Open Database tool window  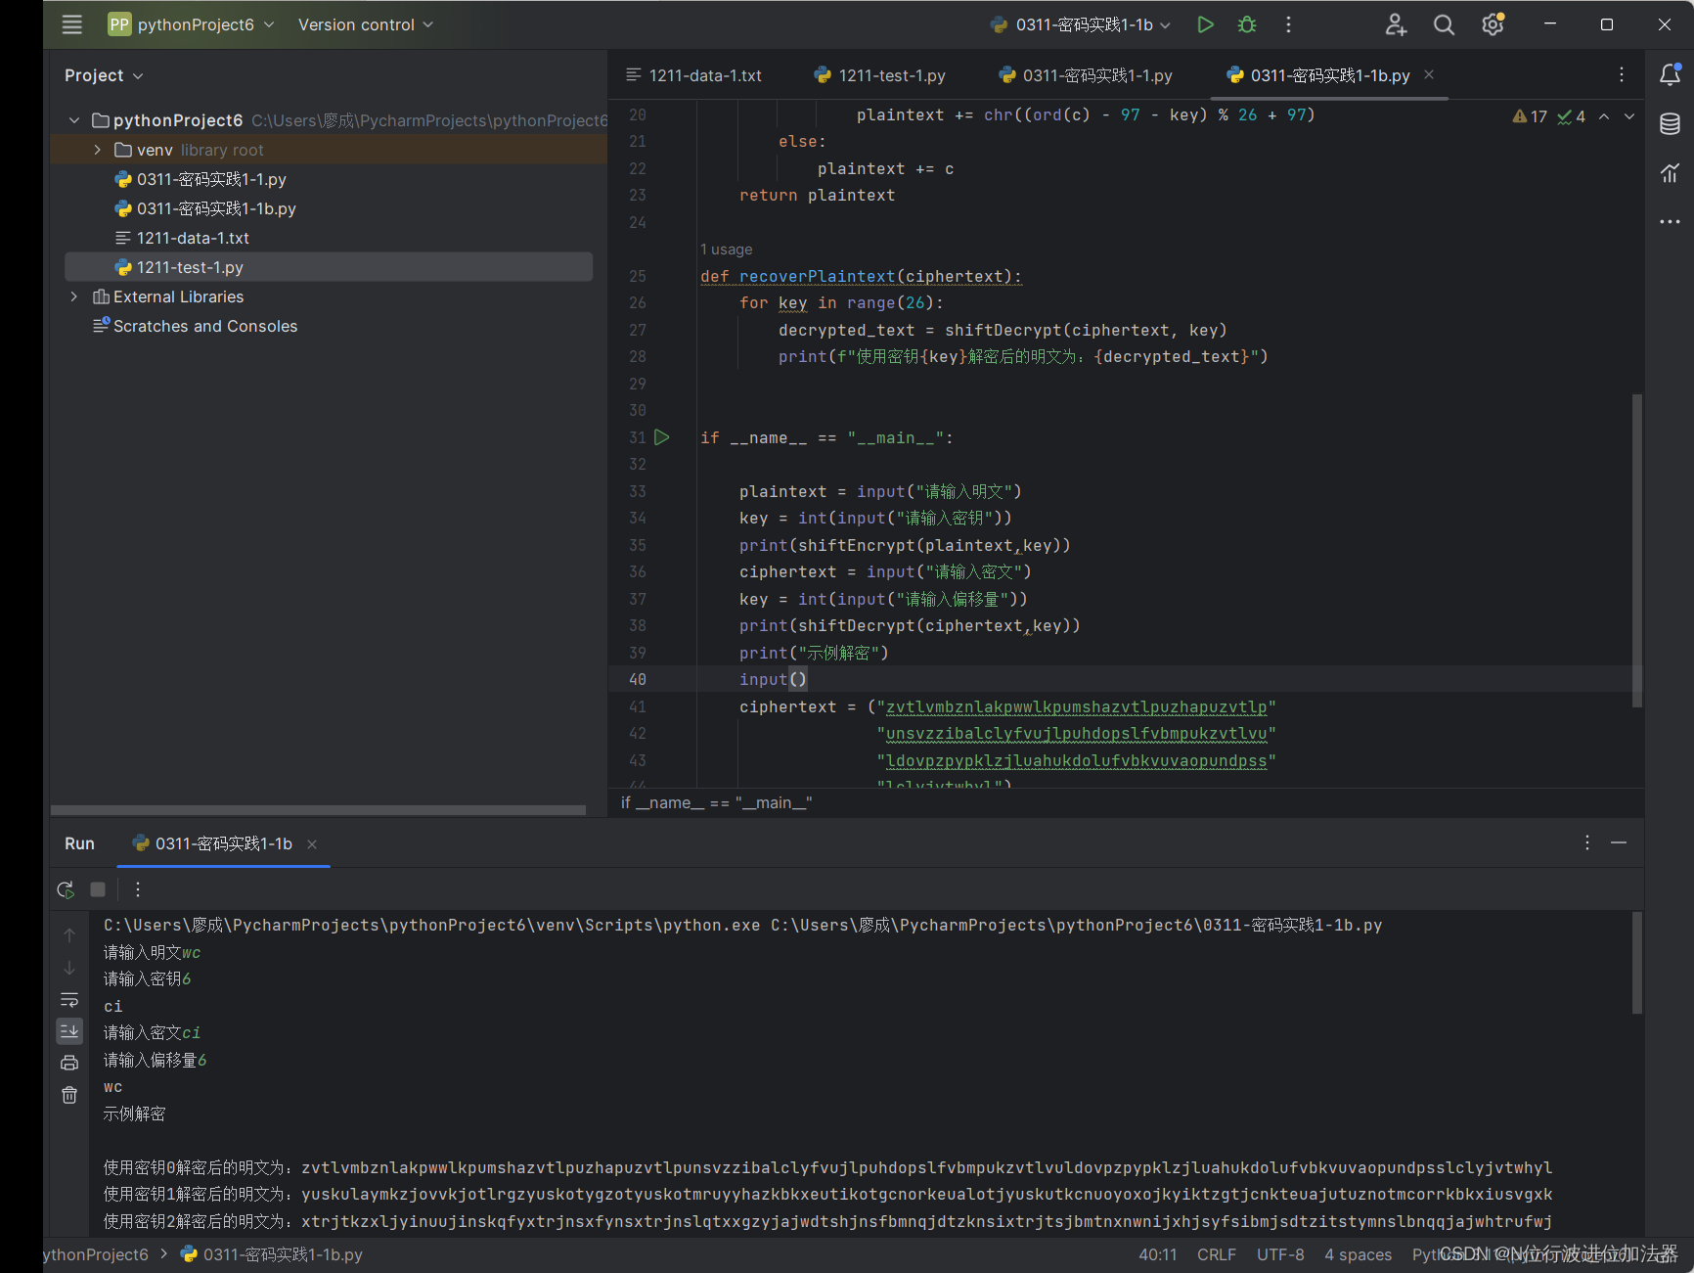[x=1670, y=124]
